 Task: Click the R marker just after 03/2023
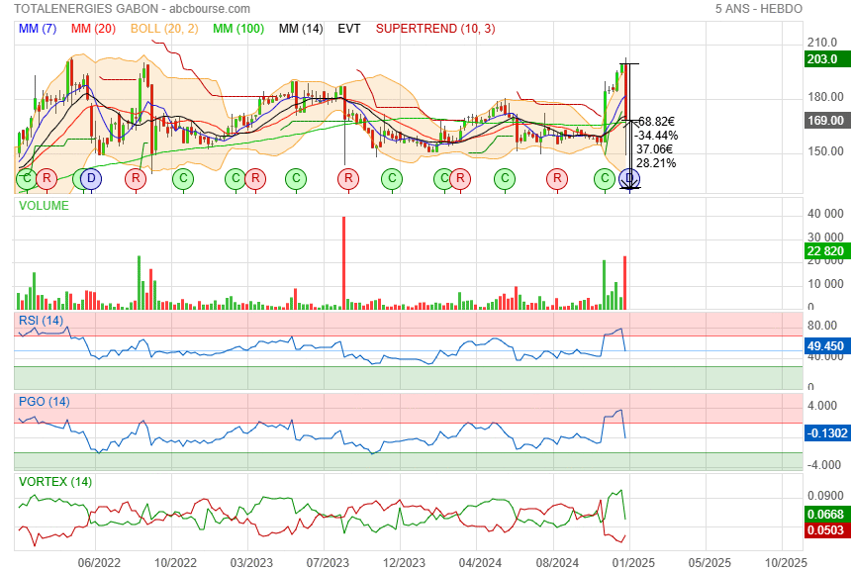tap(255, 178)
